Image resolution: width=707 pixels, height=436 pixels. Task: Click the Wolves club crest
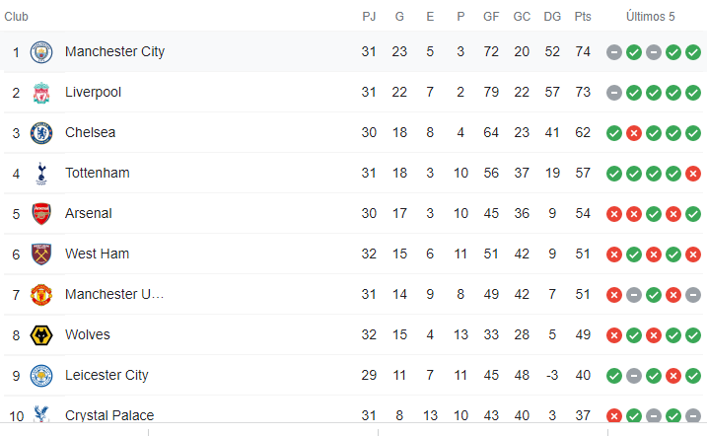pos(41,334)
